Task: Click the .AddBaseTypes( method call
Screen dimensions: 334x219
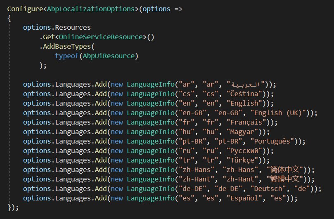Action: (67, 46)
